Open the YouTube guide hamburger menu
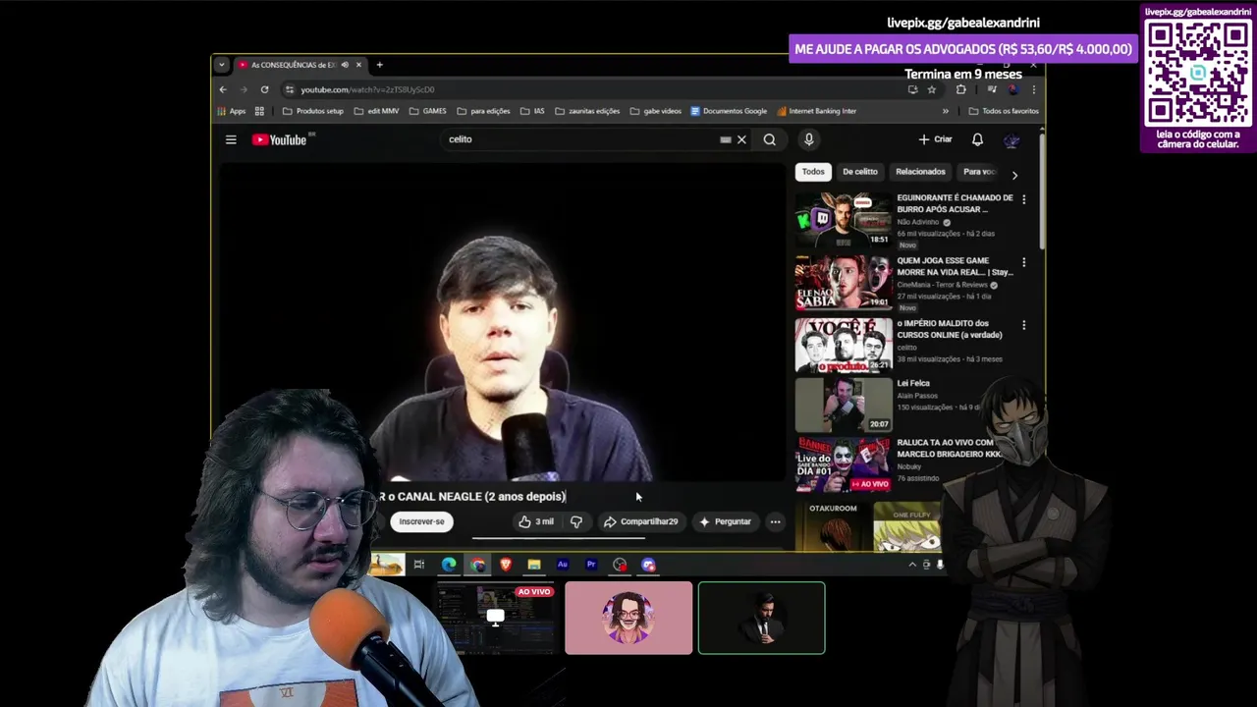 pos(231,139)
